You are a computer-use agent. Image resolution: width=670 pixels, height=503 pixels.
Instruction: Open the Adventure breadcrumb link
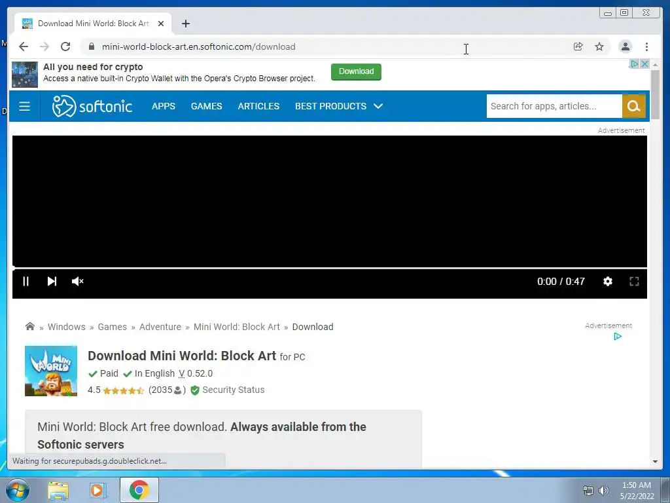(160, 327)
